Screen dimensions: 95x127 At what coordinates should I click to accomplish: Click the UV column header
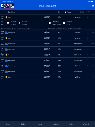[88, 12]
